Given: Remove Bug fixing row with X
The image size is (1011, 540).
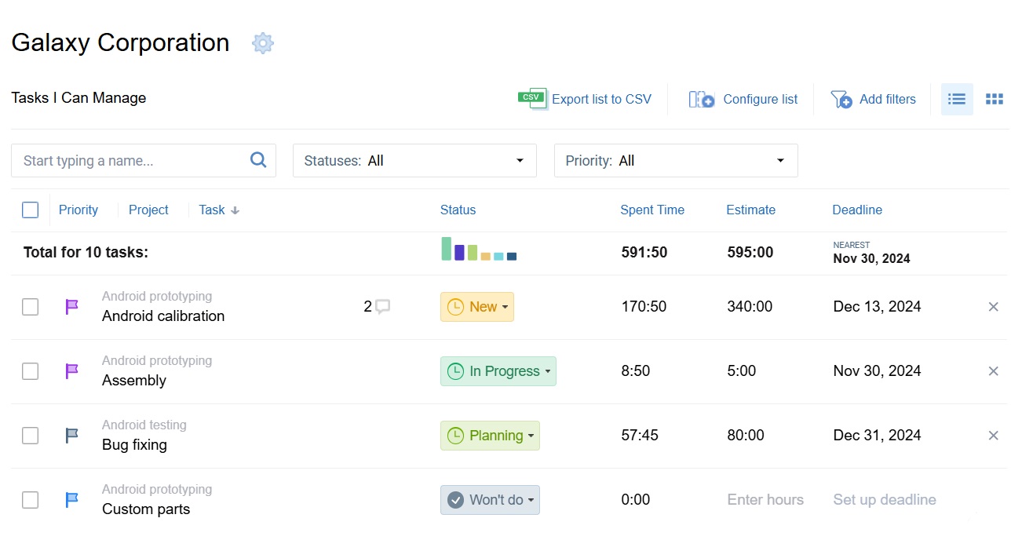Looking at the screenshot, I should [993, 436].
